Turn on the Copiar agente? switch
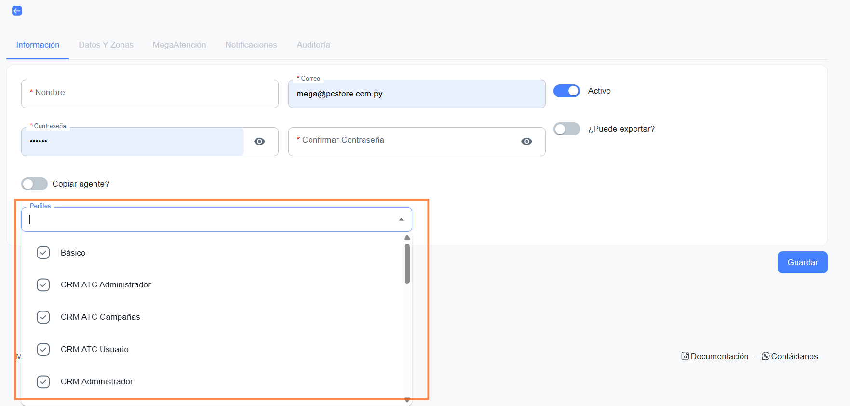Viewport: 850px width, 406px height. 34,184
